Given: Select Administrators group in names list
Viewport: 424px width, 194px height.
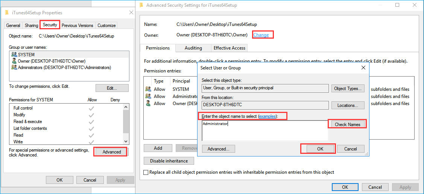Looking at the screenshot, I should [64, 68].
